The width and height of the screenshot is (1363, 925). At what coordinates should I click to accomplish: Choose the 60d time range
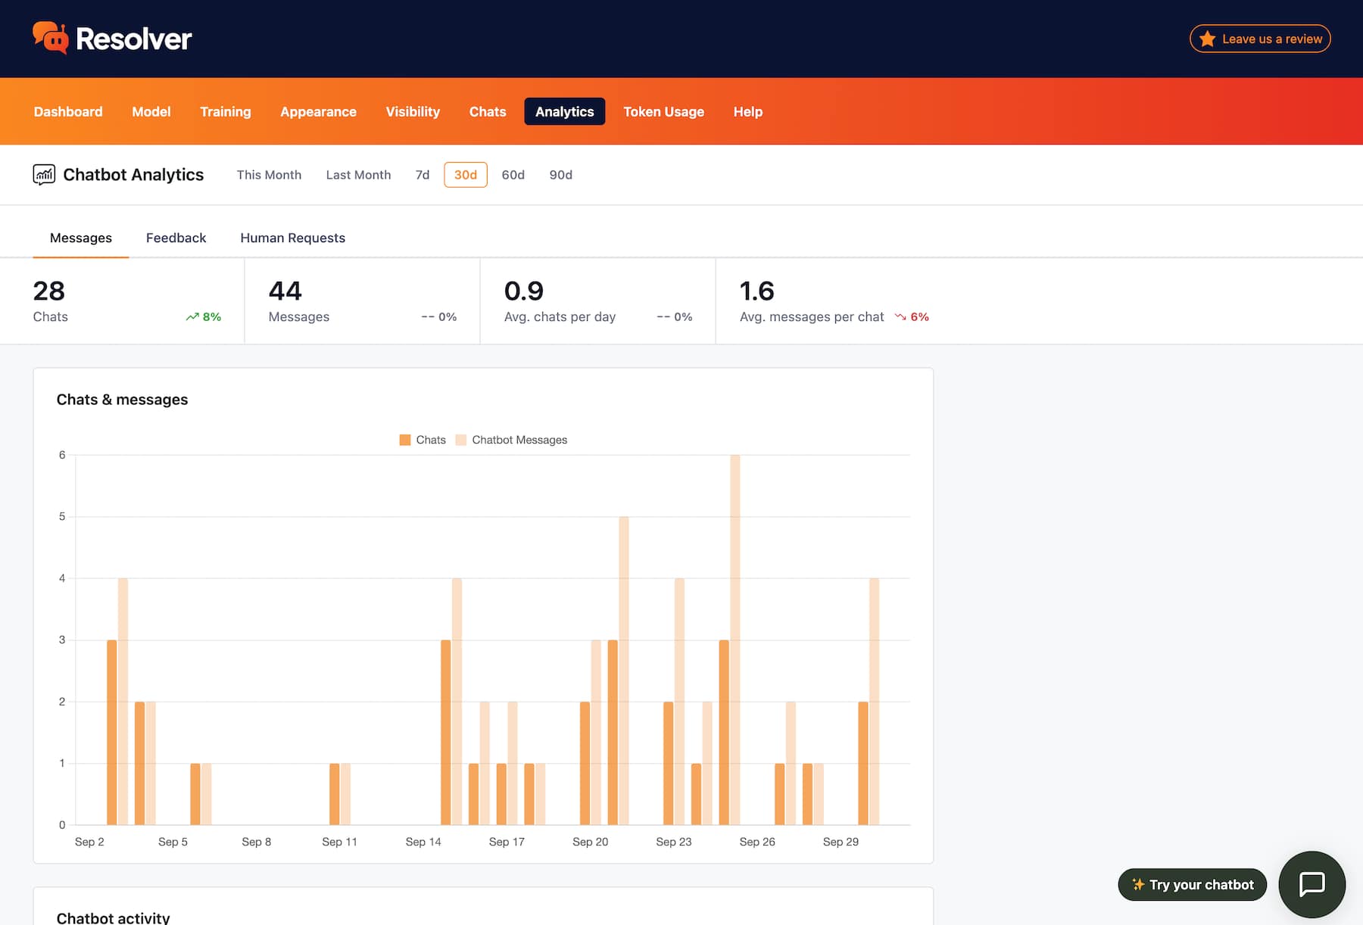tap(513, 175)
